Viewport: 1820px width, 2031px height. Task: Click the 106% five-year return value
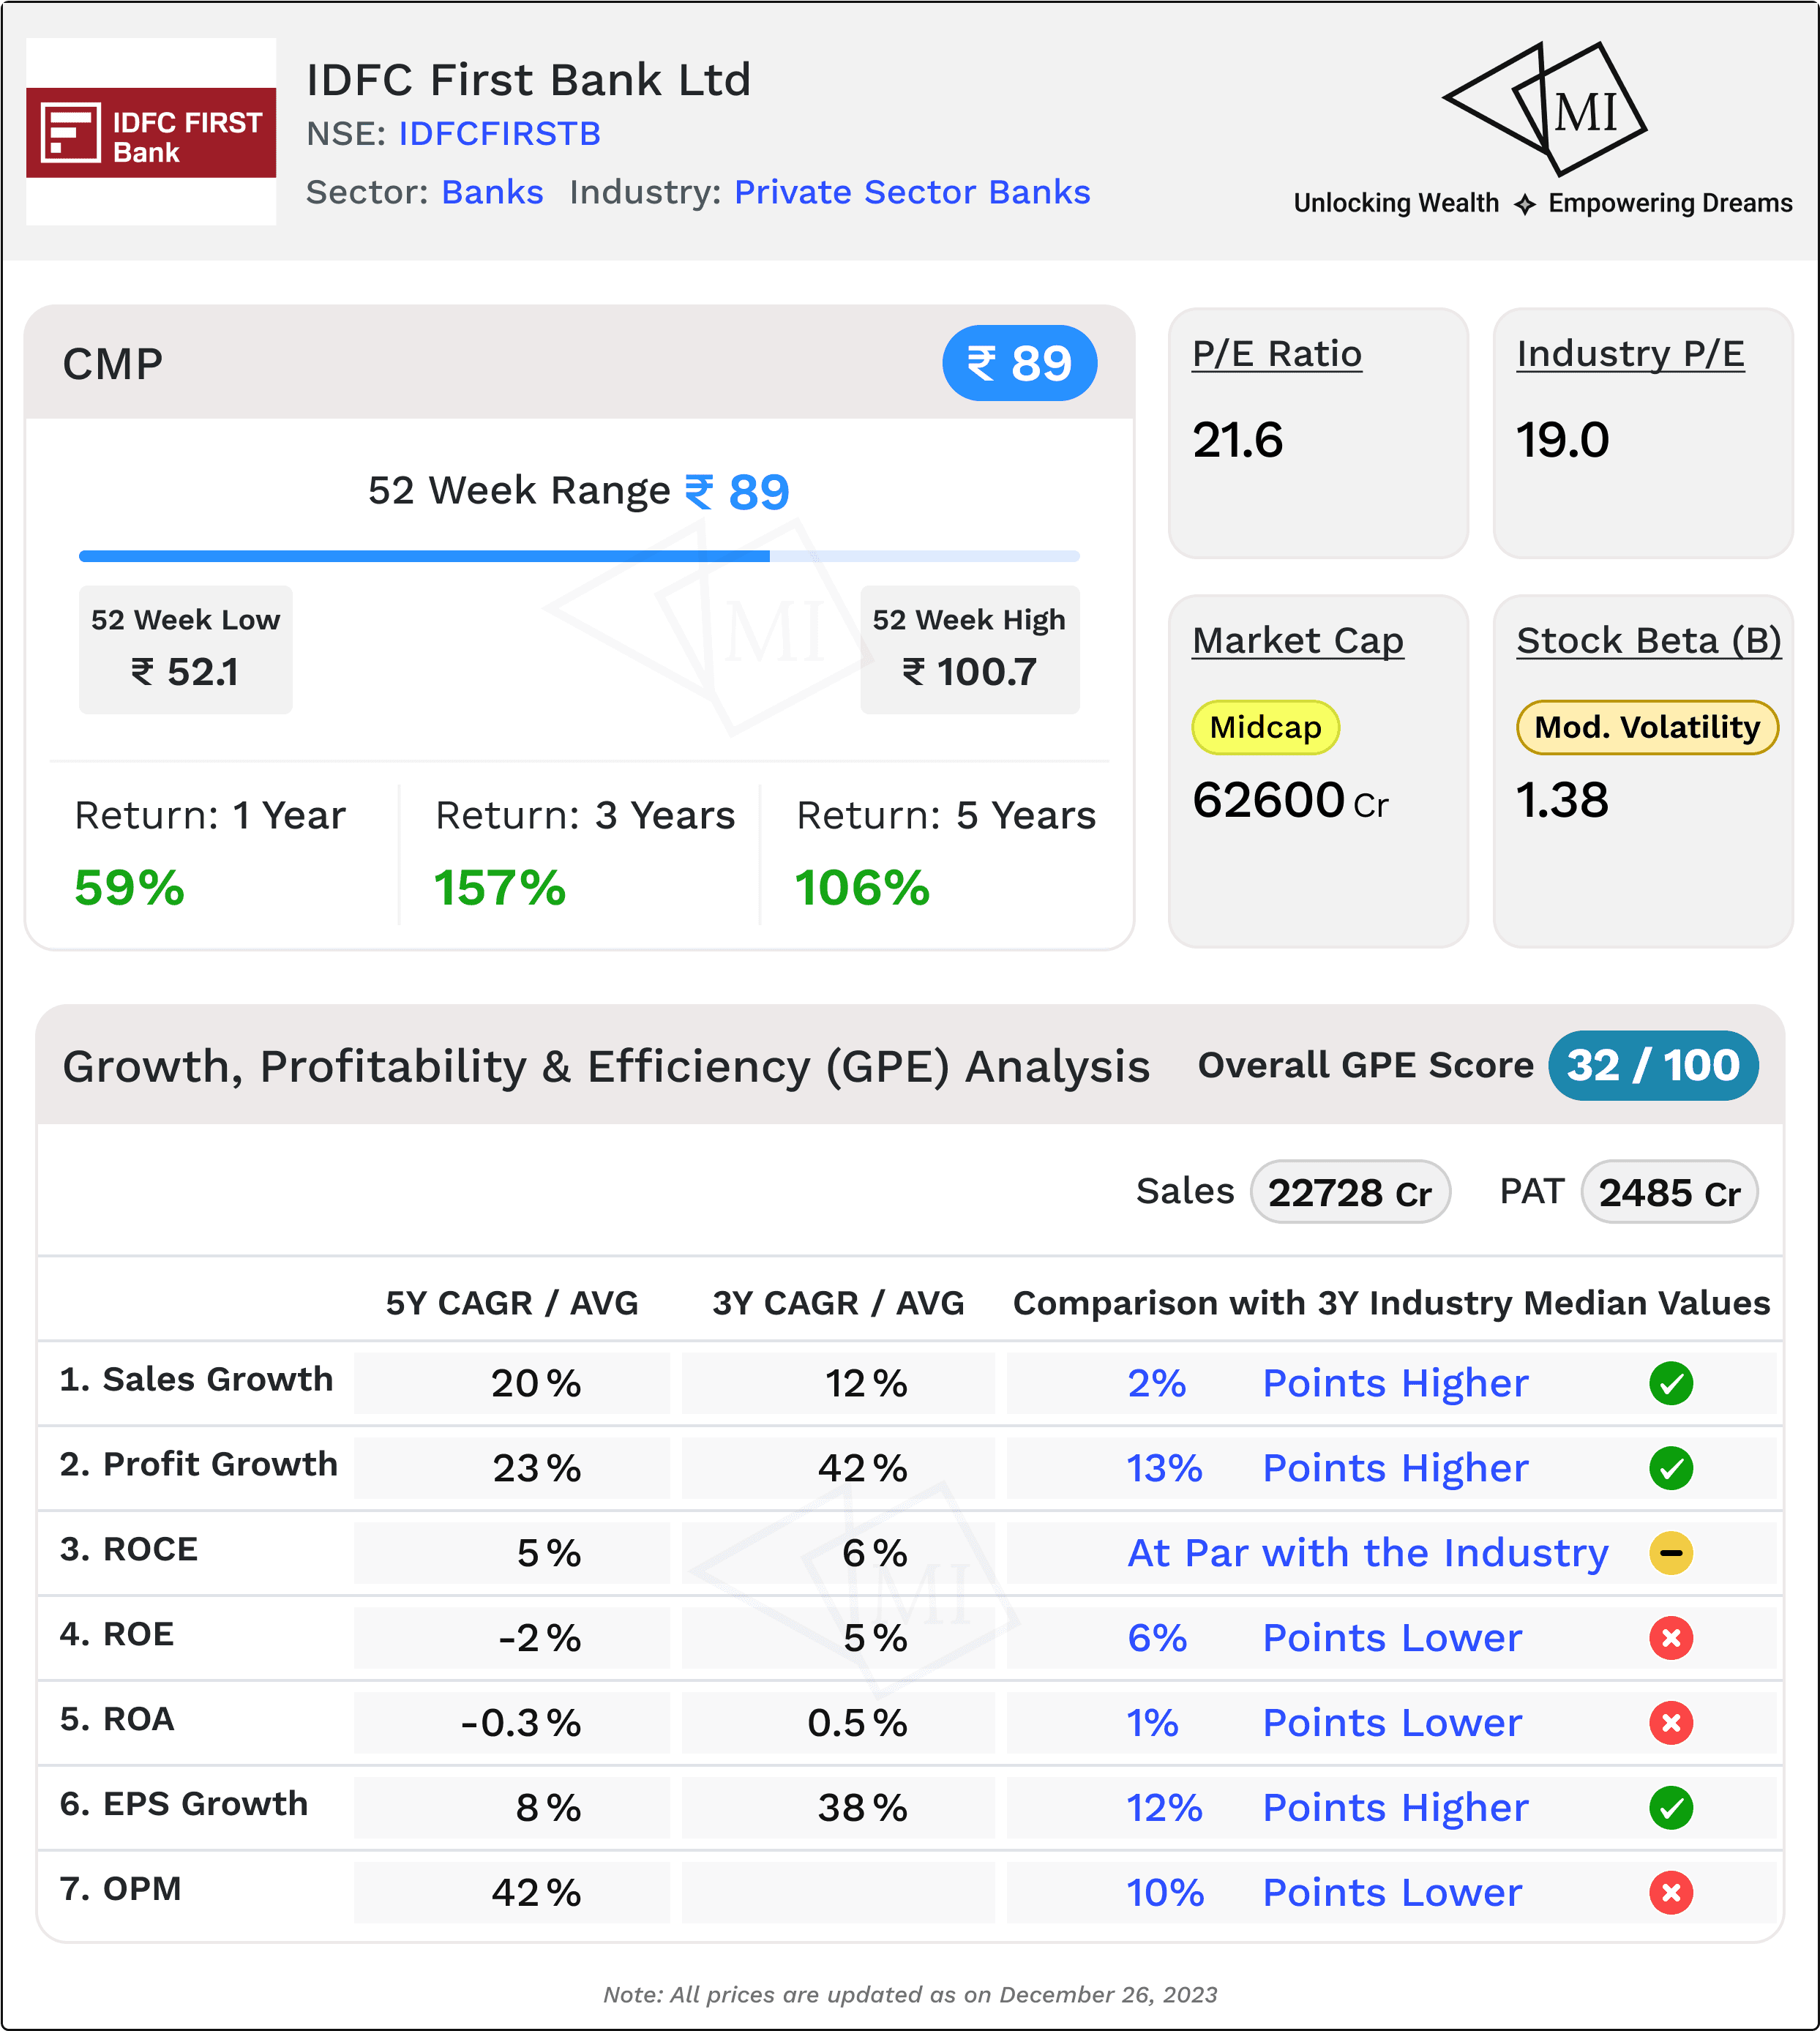pos(862,888)
